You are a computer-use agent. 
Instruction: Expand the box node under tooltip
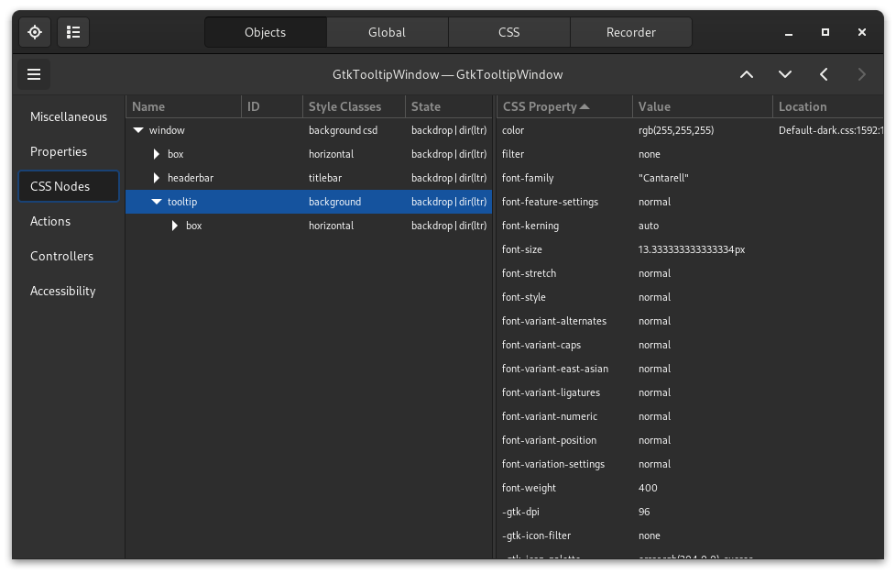[175, 226]
